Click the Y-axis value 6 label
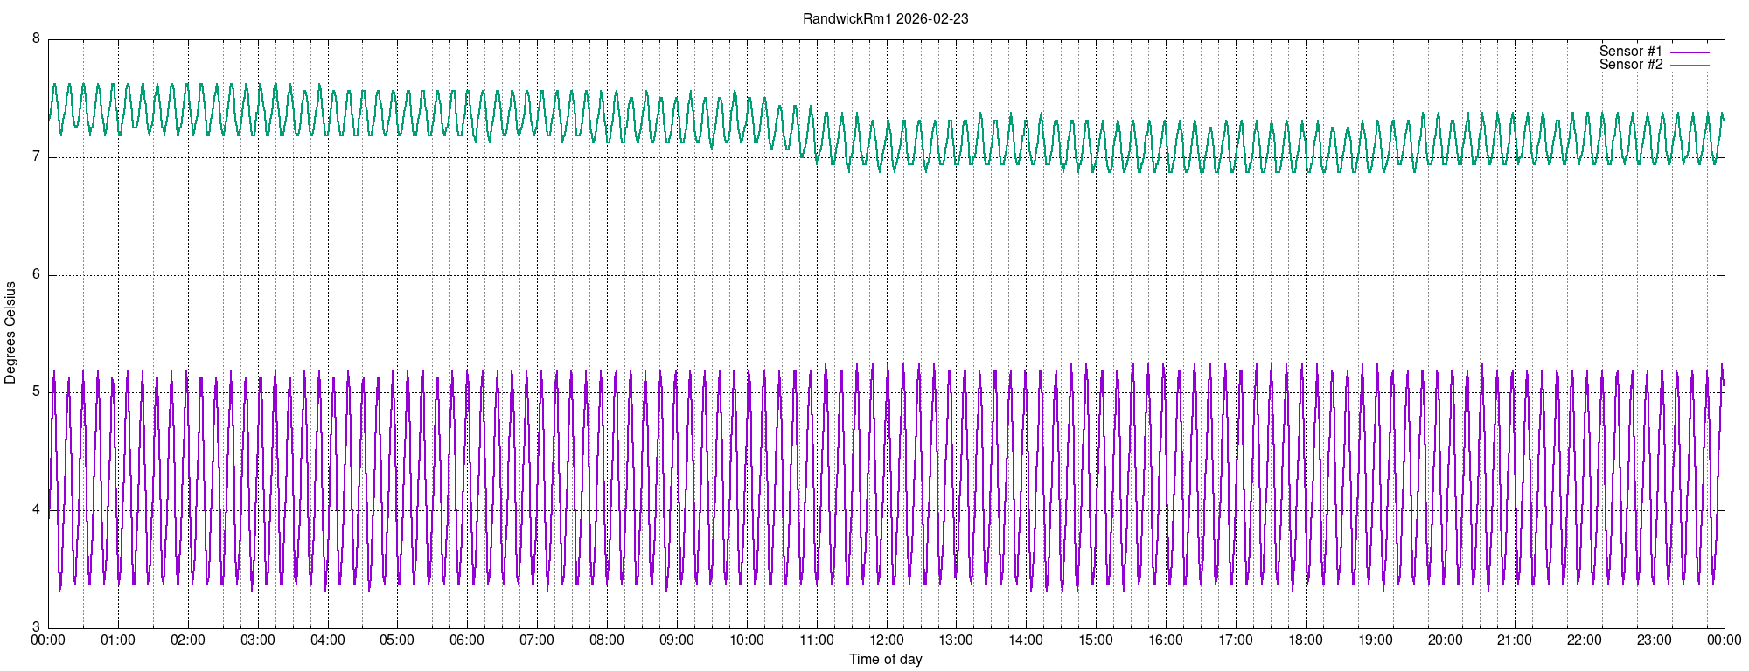 click(36, 274)
